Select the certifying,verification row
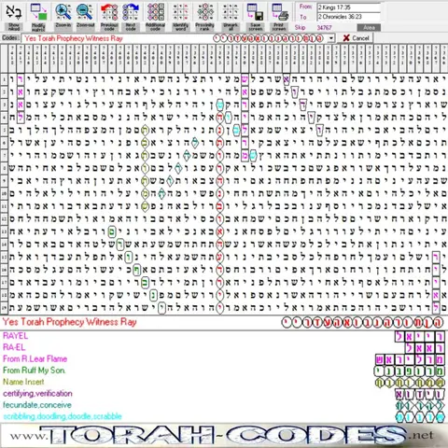This screenshot has width=448, height=448. [223, 394]
